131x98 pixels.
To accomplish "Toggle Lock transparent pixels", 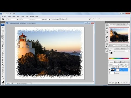I will (x=113, y=67).
